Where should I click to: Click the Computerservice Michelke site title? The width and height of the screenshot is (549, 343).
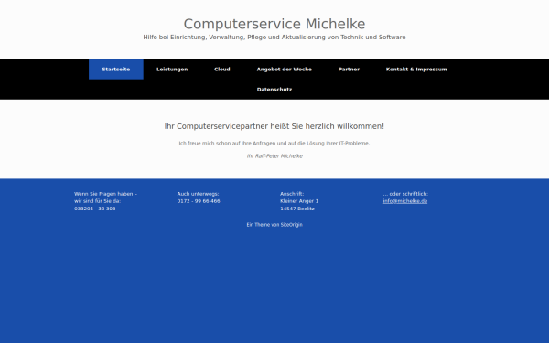(x=274, y=24)
